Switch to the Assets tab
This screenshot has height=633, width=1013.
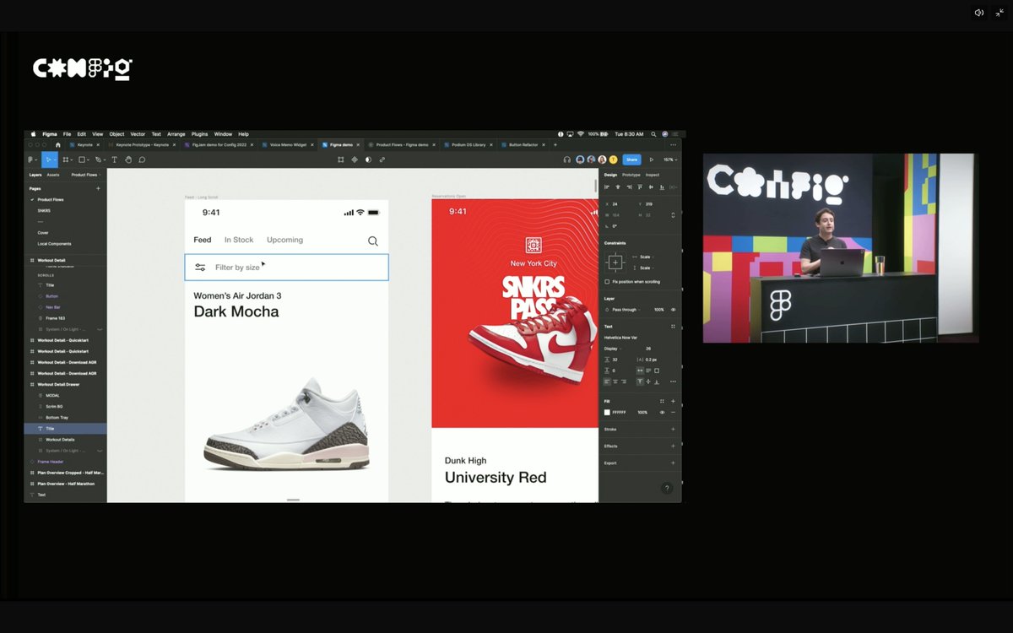click(x=53, y=175)
